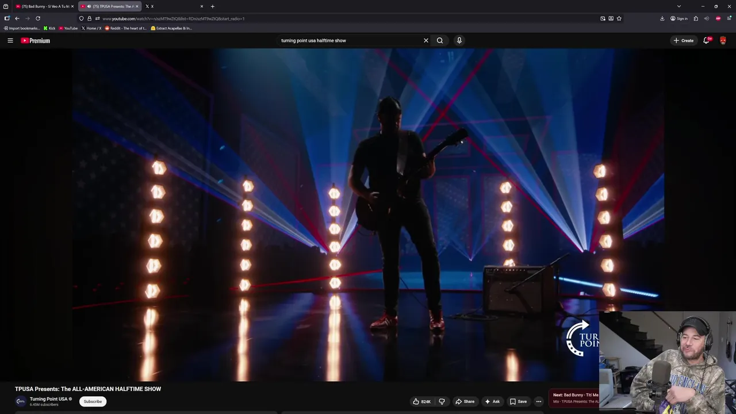Save the video to a playlist

(518, 401)
